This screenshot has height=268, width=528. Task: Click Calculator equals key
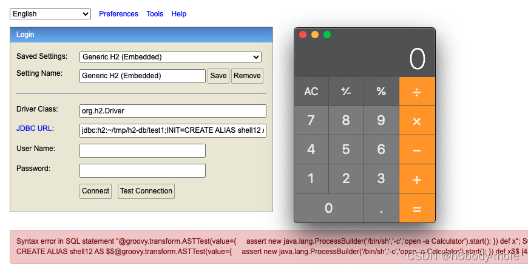417,208
